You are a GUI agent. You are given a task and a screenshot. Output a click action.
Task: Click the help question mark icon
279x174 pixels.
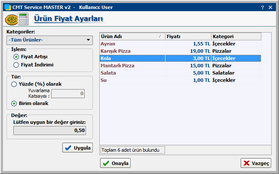pyautogui.click(x=263, y=7)
